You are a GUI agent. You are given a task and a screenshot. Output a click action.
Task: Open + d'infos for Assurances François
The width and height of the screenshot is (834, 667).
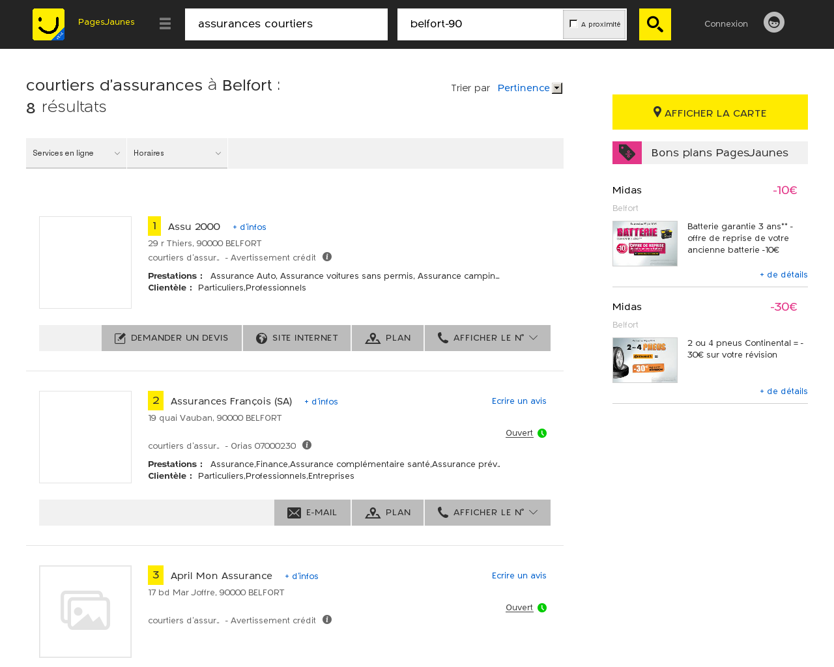(x=321, y=402)
